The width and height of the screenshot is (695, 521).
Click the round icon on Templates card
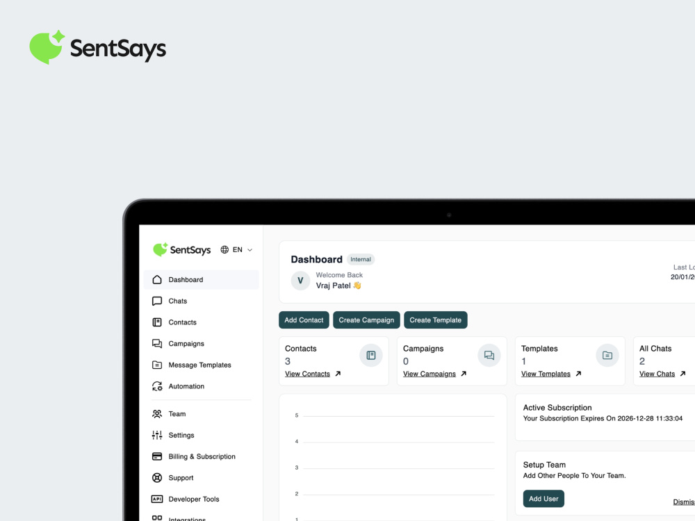pyautogui.click(x=607, y=355)
